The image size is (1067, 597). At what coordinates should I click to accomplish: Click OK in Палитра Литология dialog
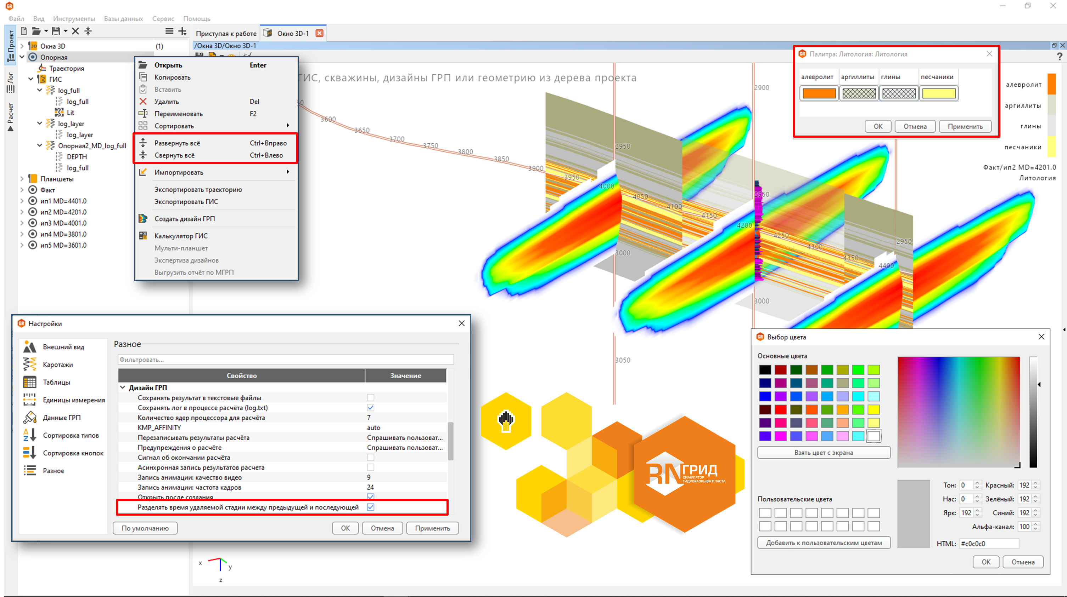coord(878,127)
